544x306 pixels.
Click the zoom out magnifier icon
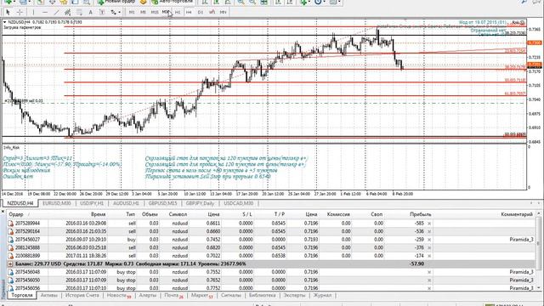pyautogui.click(x=252, y=2)
